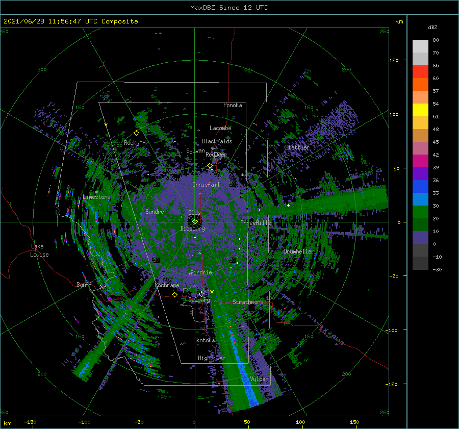The image size is (459, 429).
Task: Click the Vulcan city label
Action: point(260,379)
